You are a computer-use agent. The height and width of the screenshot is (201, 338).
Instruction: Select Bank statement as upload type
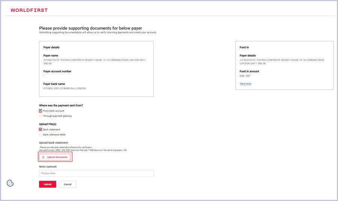tap(41, 129)
